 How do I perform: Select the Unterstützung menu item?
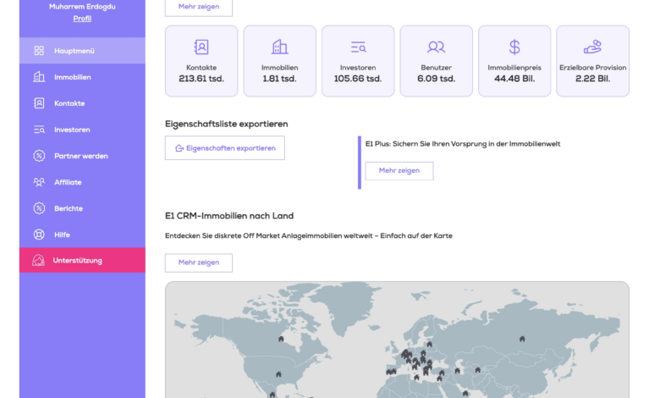click(77, 260)
